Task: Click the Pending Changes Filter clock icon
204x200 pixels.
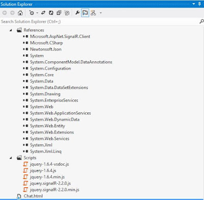Action: pos(32,13)
